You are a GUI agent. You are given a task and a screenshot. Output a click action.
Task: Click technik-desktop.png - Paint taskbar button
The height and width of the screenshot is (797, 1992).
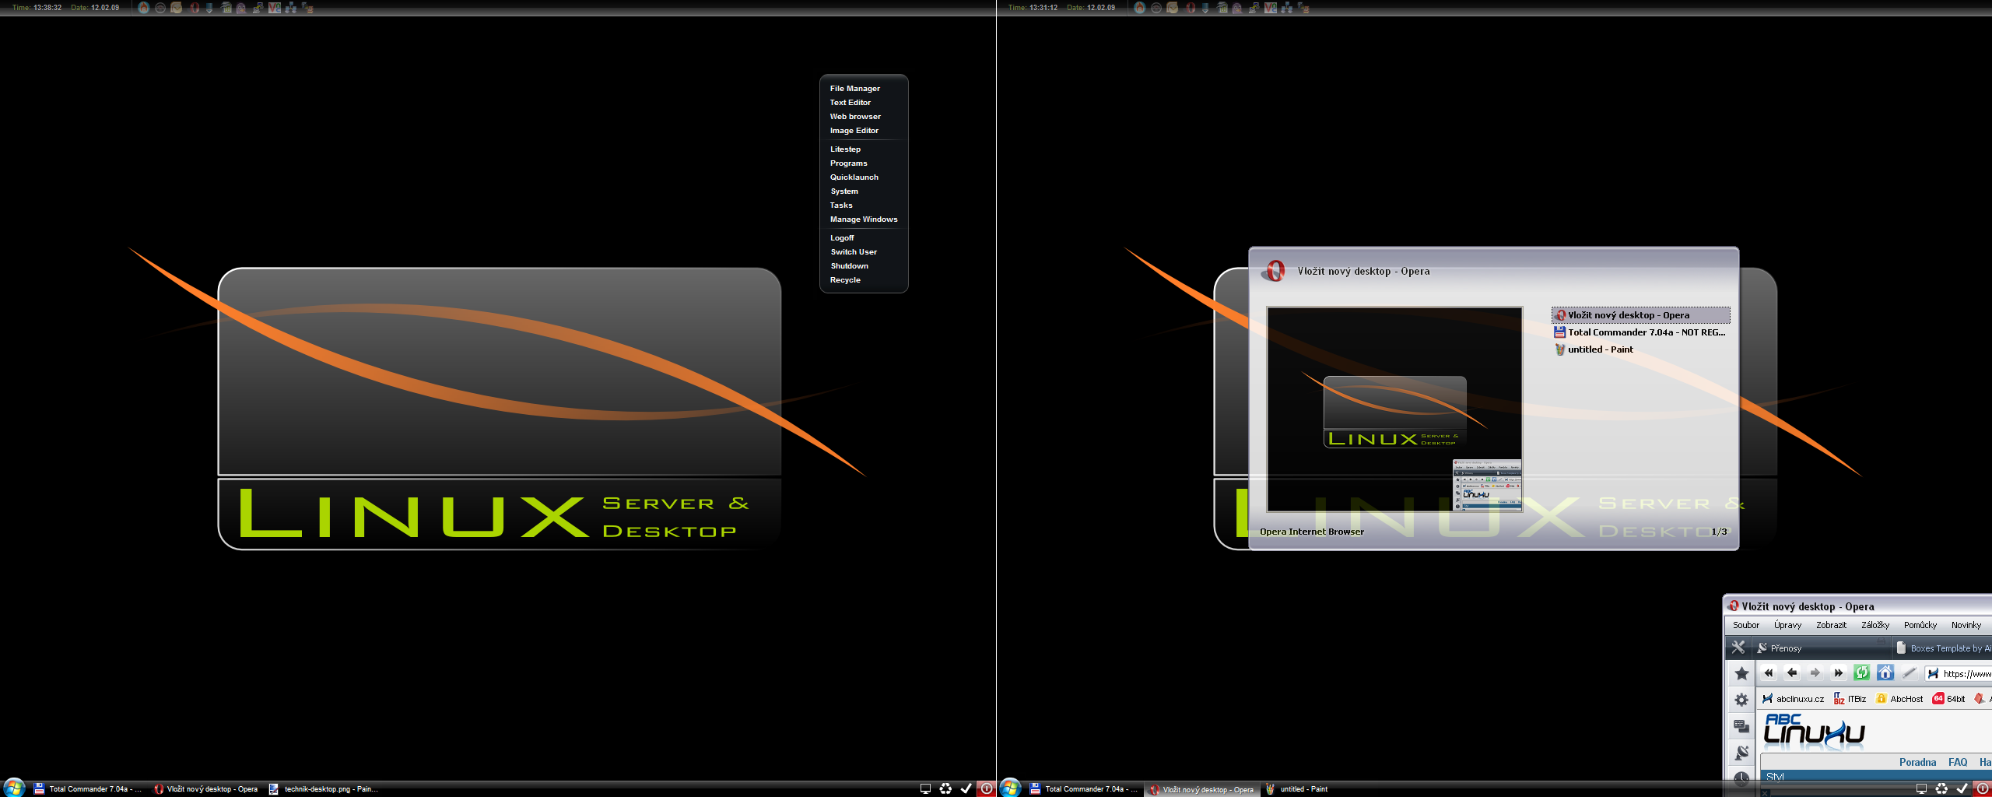[324, 788]
